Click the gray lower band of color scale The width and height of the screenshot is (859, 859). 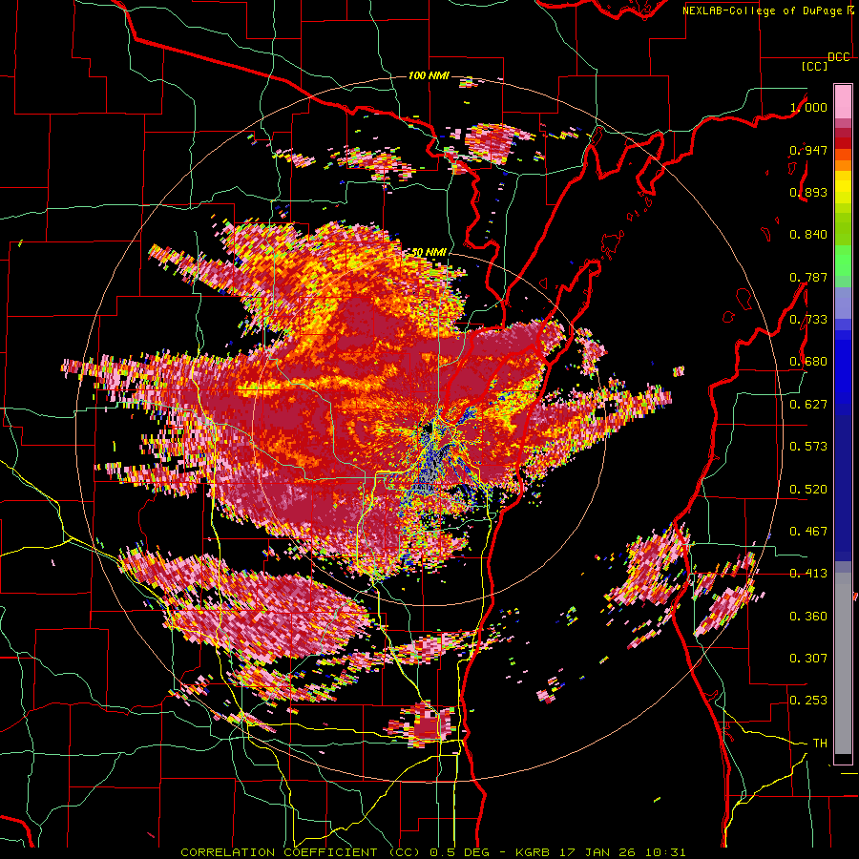coord(843,663)
